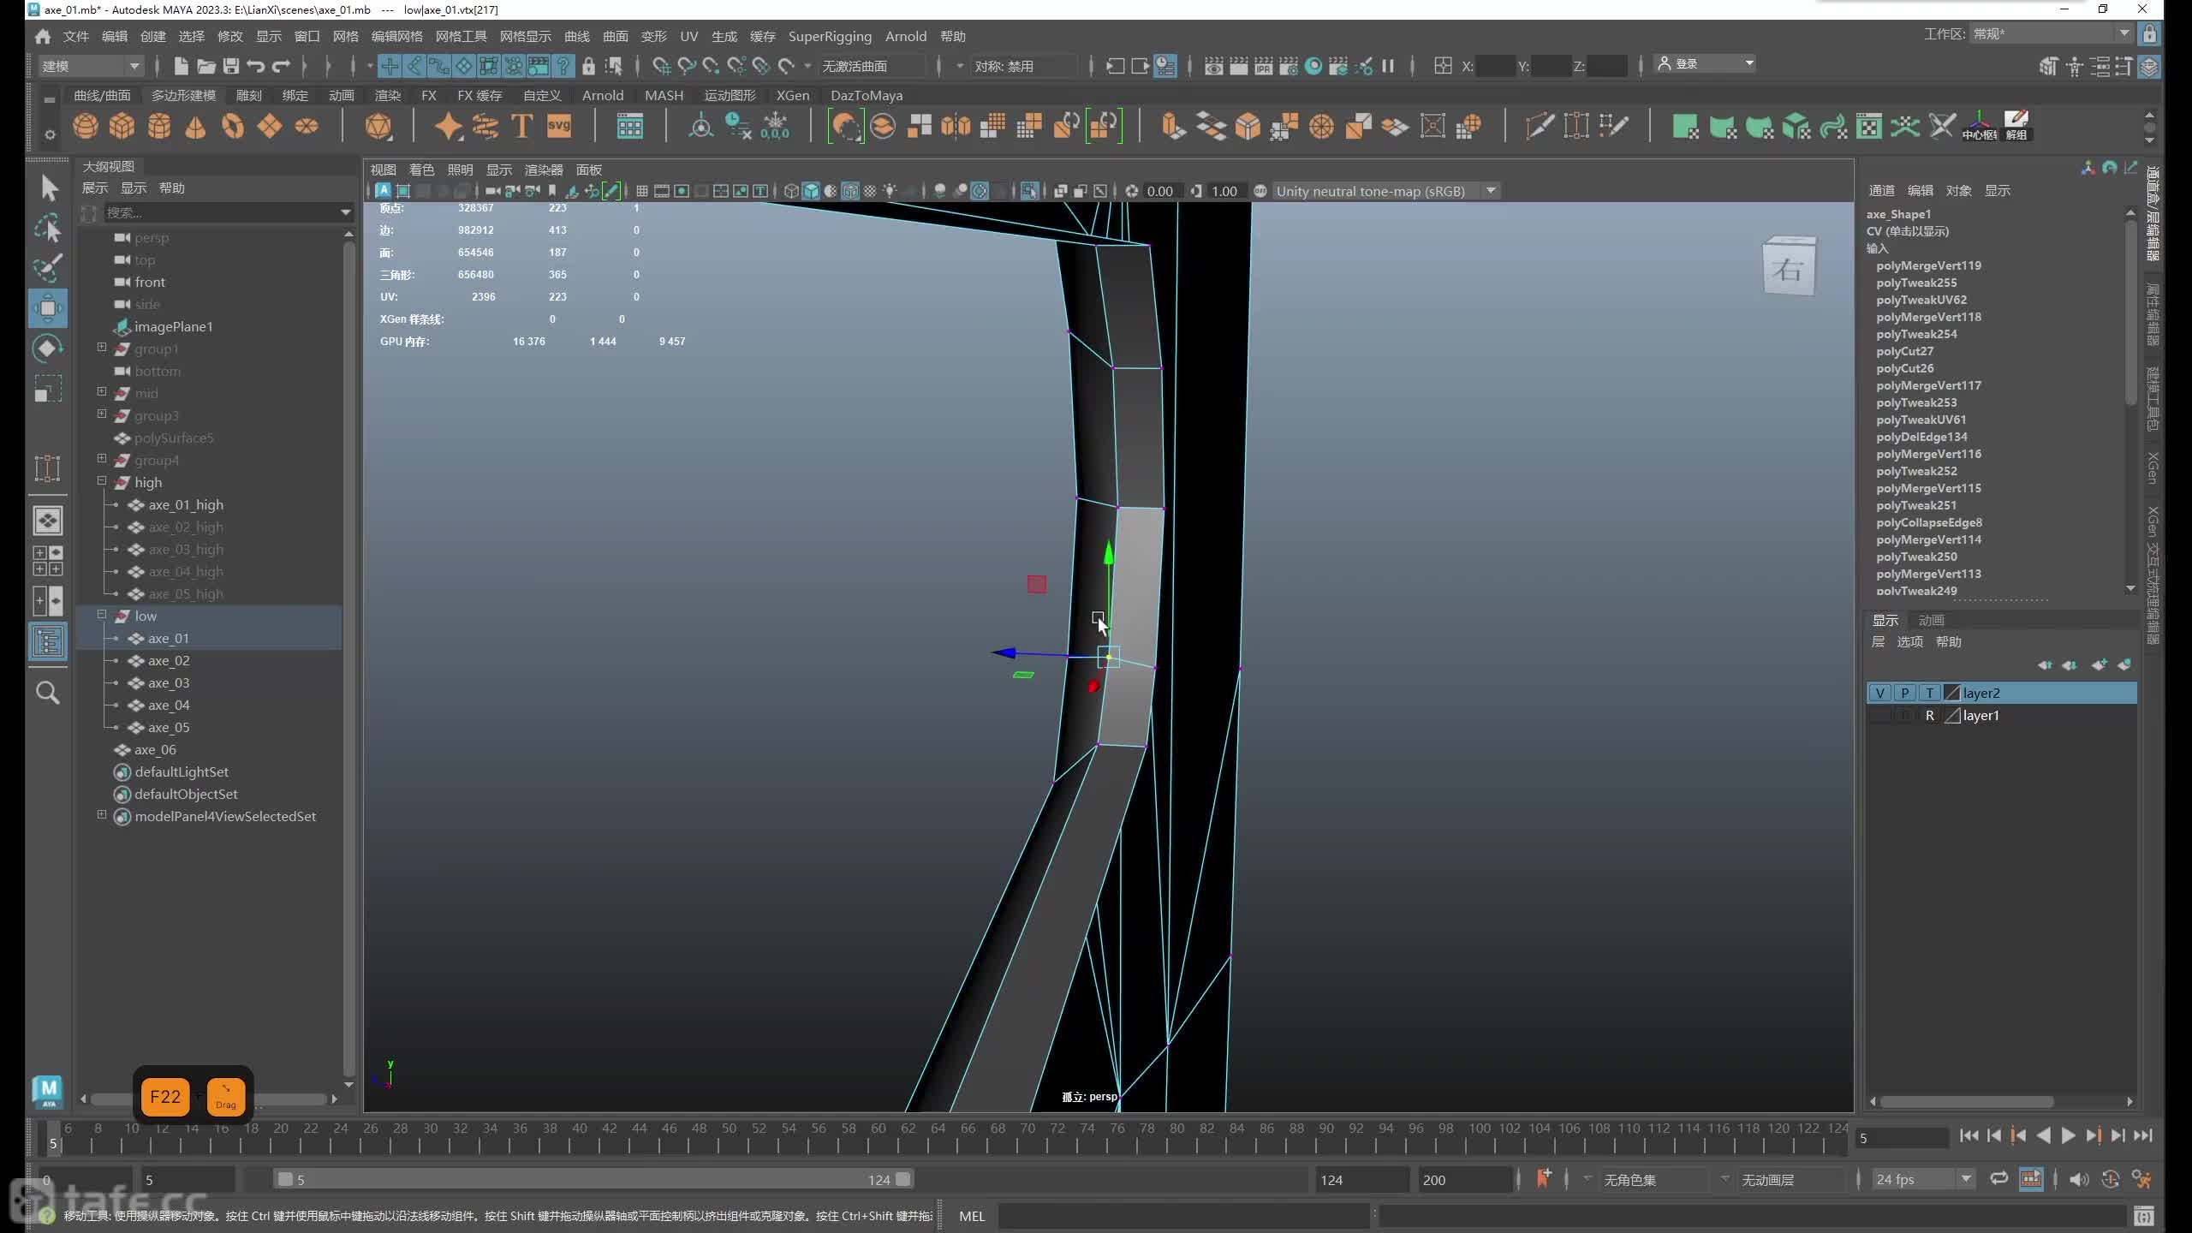Activate the Move tool in toolbox
Screen dimensions: 2192x1233
[x=48, y=308]
